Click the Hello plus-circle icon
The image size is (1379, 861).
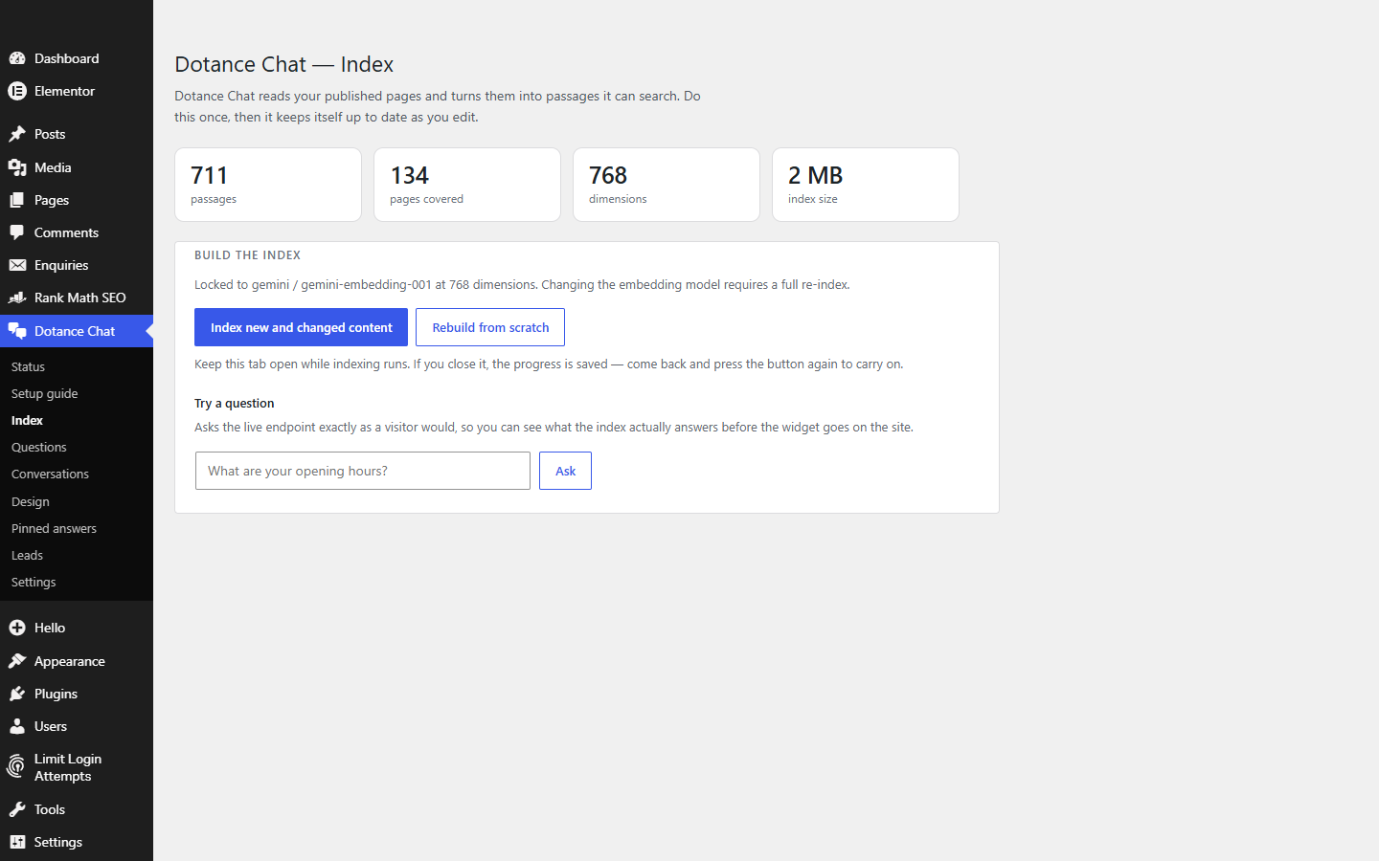point(17,628)
